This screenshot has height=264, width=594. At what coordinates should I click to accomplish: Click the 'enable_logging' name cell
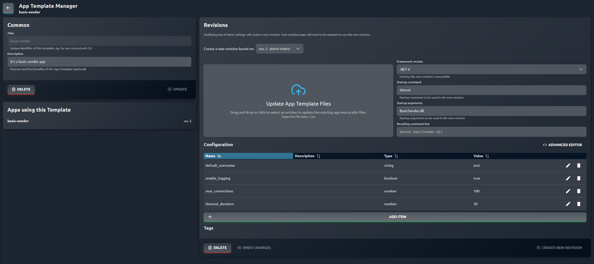[x=218, y=178]
